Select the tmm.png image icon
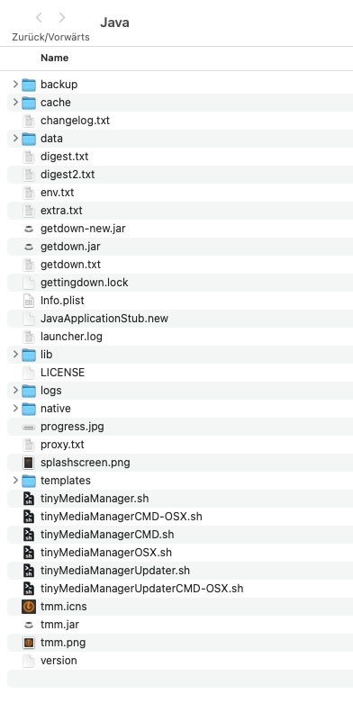 tap(29, 643)
